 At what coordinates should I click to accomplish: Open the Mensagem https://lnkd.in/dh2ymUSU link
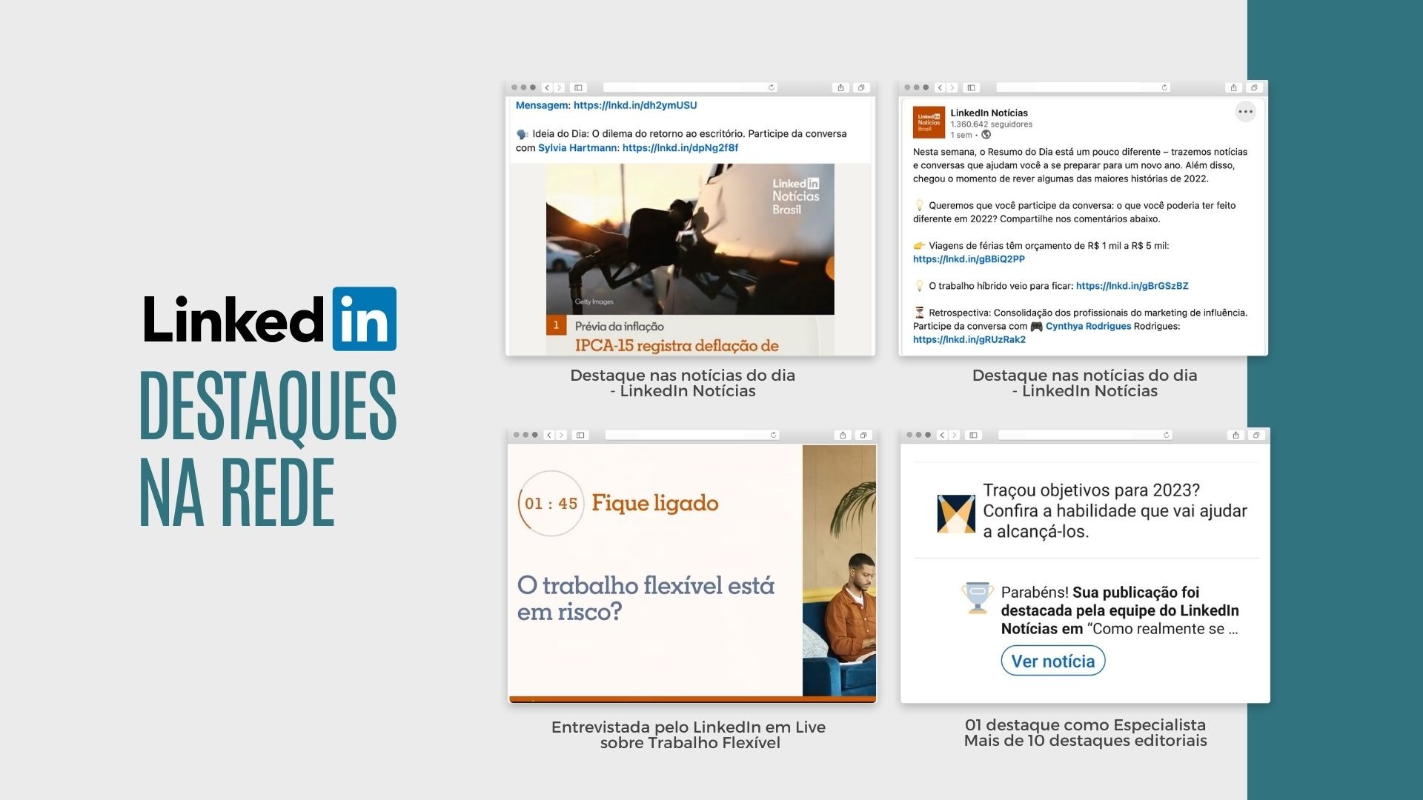[x=634, y=105]
